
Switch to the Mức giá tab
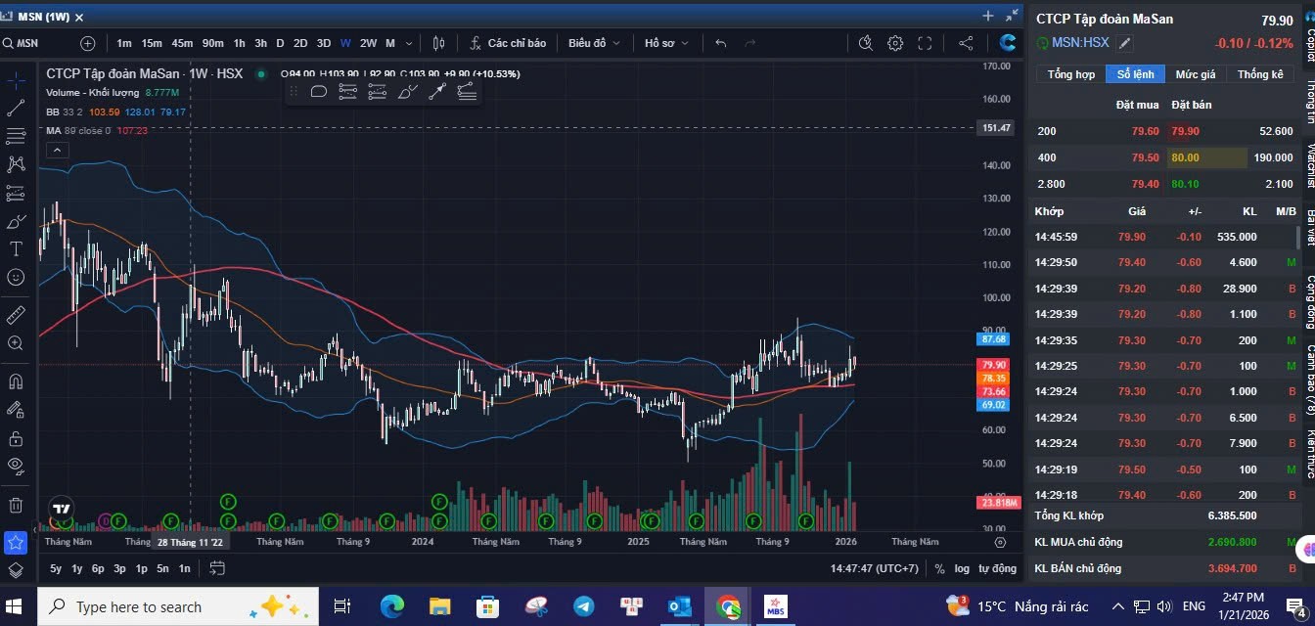1196,74
